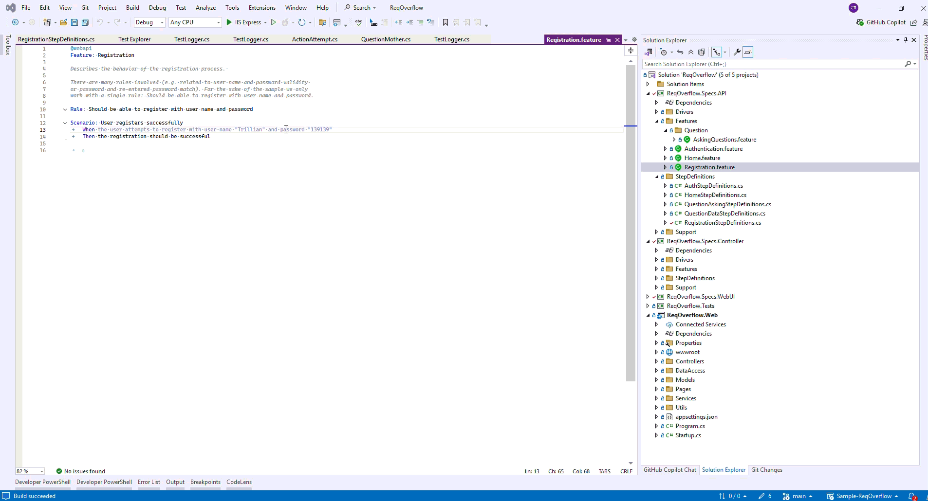Click the pending changes filter clock icon
The width and height of the screenshot is (928, 501).
tap(663, 52)
